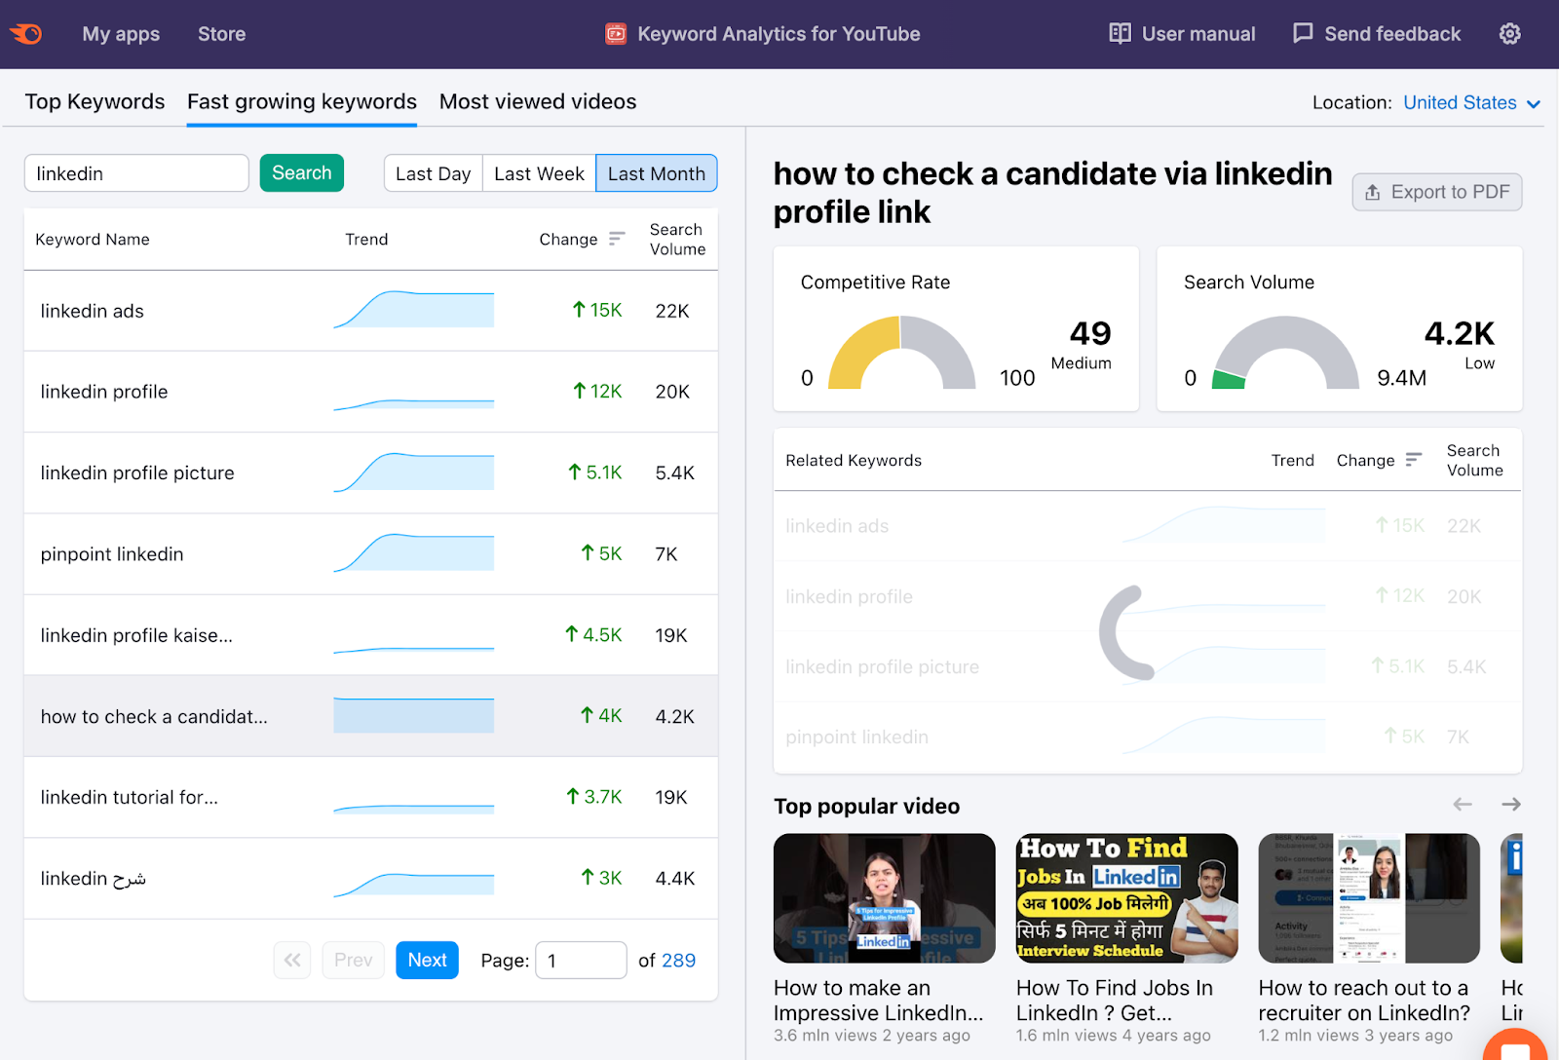Click the Send feedback icon
This screenshot has height=1060, width=1559.
click(x=1303, y=33)
